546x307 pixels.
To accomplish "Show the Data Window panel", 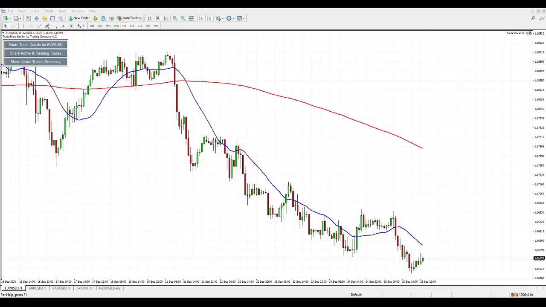I will (36, 18).
